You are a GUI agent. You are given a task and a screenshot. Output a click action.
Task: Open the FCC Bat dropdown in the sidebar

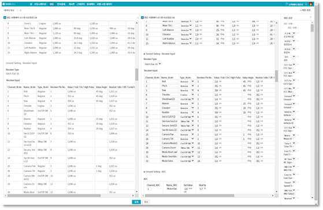tap(290, 127)
